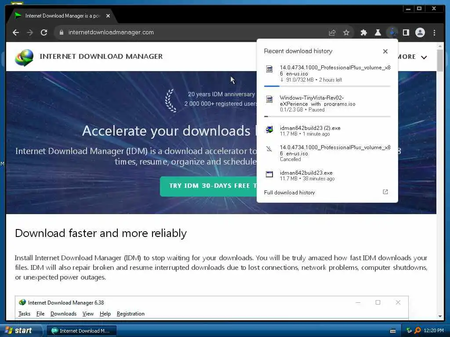Select the Internet Download Manager browser tab
The height and width of the screenshot is (337, 450).
pos(62,16)
